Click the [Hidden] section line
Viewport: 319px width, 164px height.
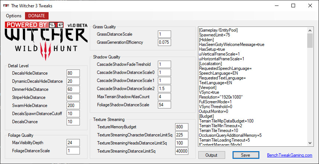206,40
